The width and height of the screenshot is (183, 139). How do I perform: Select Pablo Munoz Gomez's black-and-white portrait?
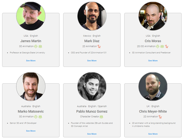[x=92, y=86]
